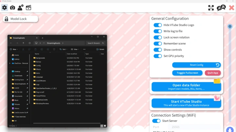Click the Model Lock padlock icon
236x132 pixels.
pyautogui.click(x=6, y=19)
